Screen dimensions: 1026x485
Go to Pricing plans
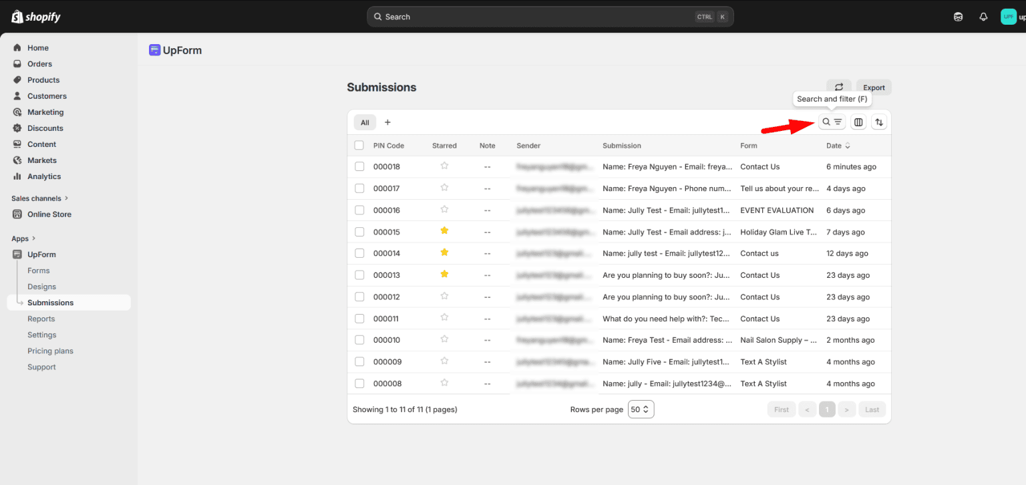[x=50, y=351]
